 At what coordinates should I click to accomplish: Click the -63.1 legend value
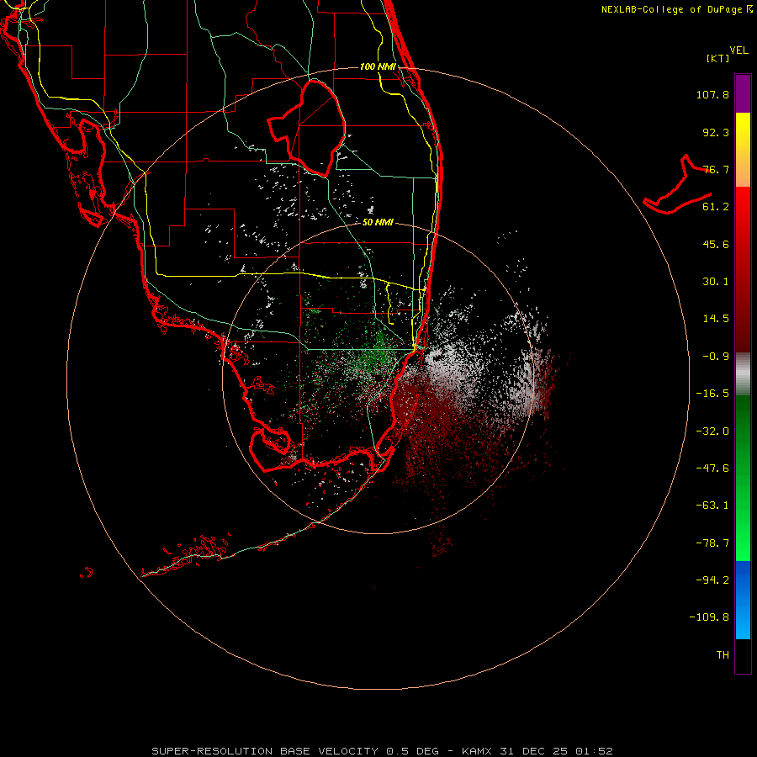(x=712, y=506)
